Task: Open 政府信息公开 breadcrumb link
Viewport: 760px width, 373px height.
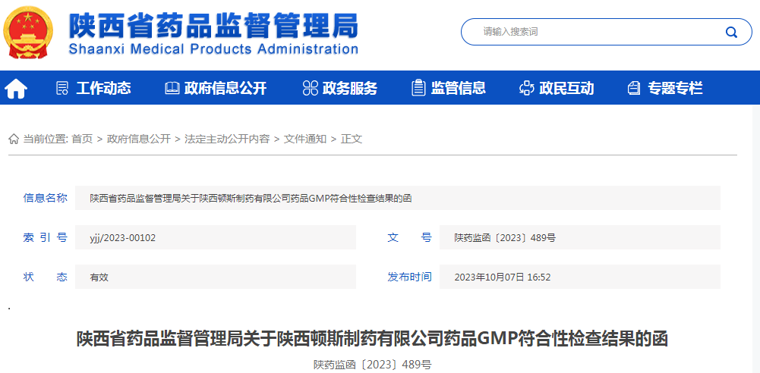Action: tap(139, 139)
